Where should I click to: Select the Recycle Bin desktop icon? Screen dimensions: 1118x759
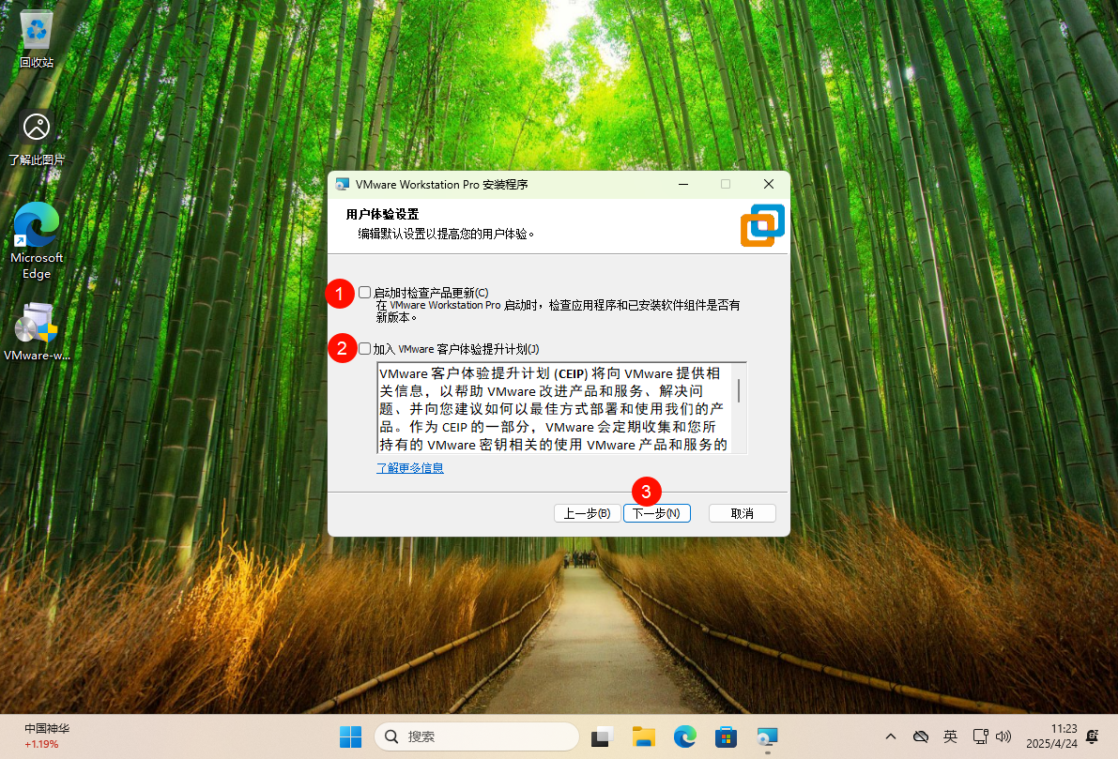coord(37,40)
